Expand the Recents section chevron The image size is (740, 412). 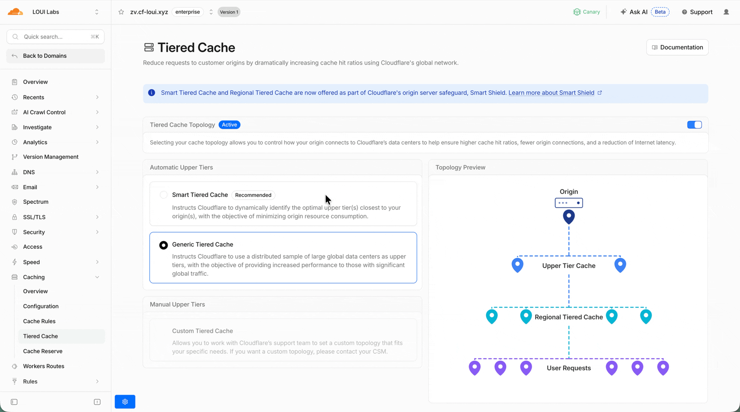tap(97, 97)
